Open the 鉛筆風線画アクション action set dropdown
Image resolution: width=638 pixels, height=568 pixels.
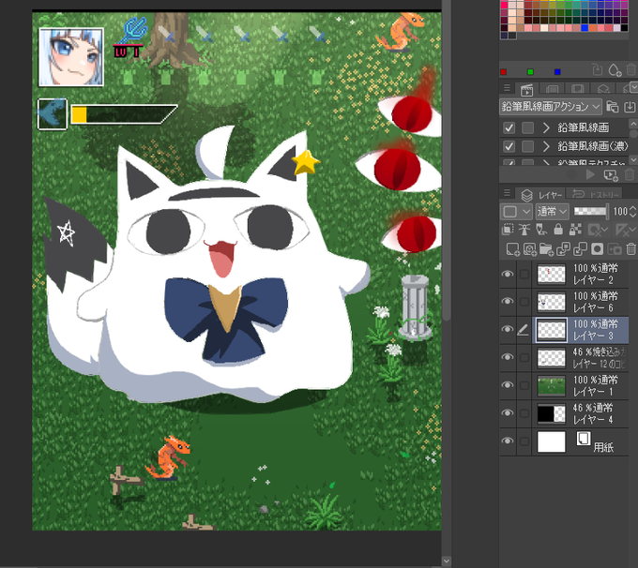coord(551,107)
